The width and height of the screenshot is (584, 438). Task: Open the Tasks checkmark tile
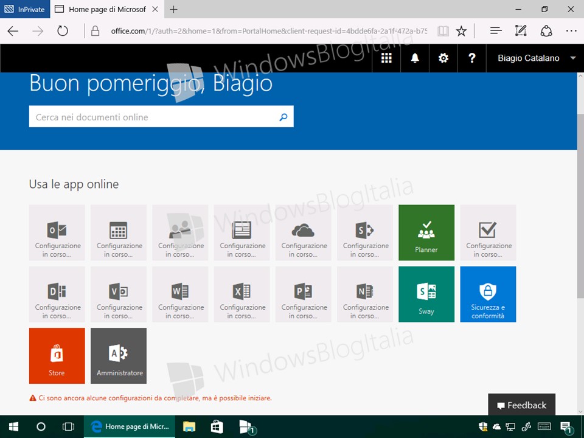(488, 232)
